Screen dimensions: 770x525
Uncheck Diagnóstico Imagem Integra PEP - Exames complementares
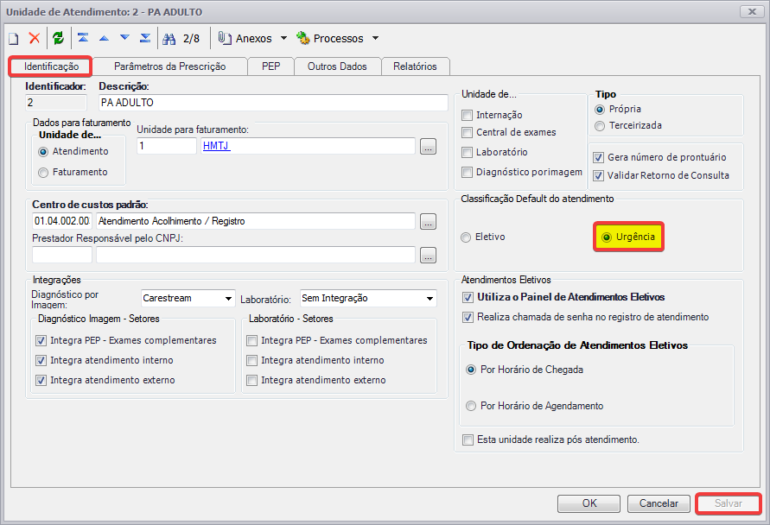click(x=41, y=340)
